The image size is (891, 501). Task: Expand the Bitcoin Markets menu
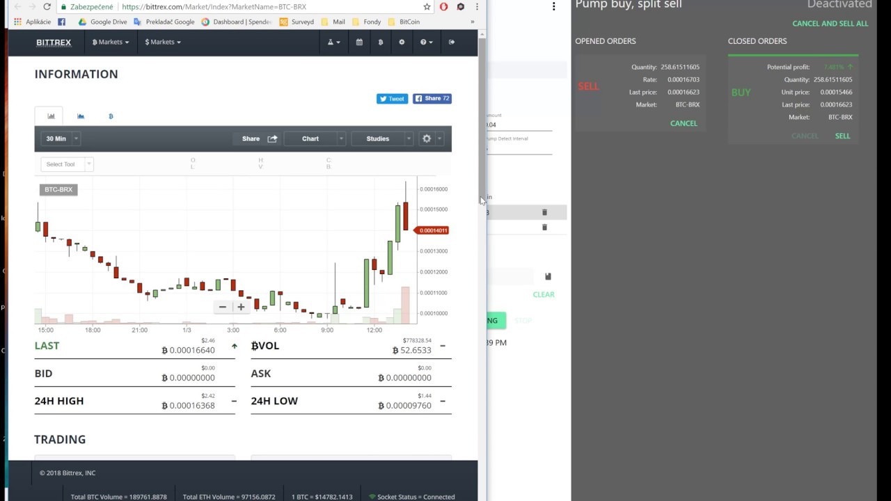tap(110, 42)
